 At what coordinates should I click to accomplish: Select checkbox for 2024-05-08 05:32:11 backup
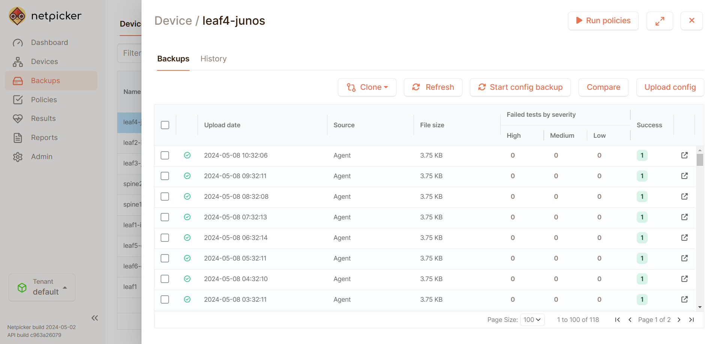point(165,258)
